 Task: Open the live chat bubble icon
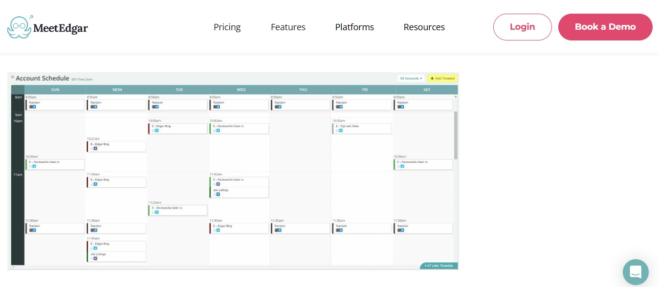pyautogui.click(x=636, y=272)
